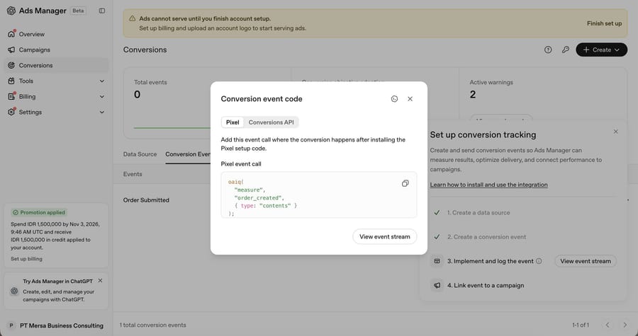Close the Set up conversion tracking panel
Screen dimensions: 638x336
tap(615, 132)
